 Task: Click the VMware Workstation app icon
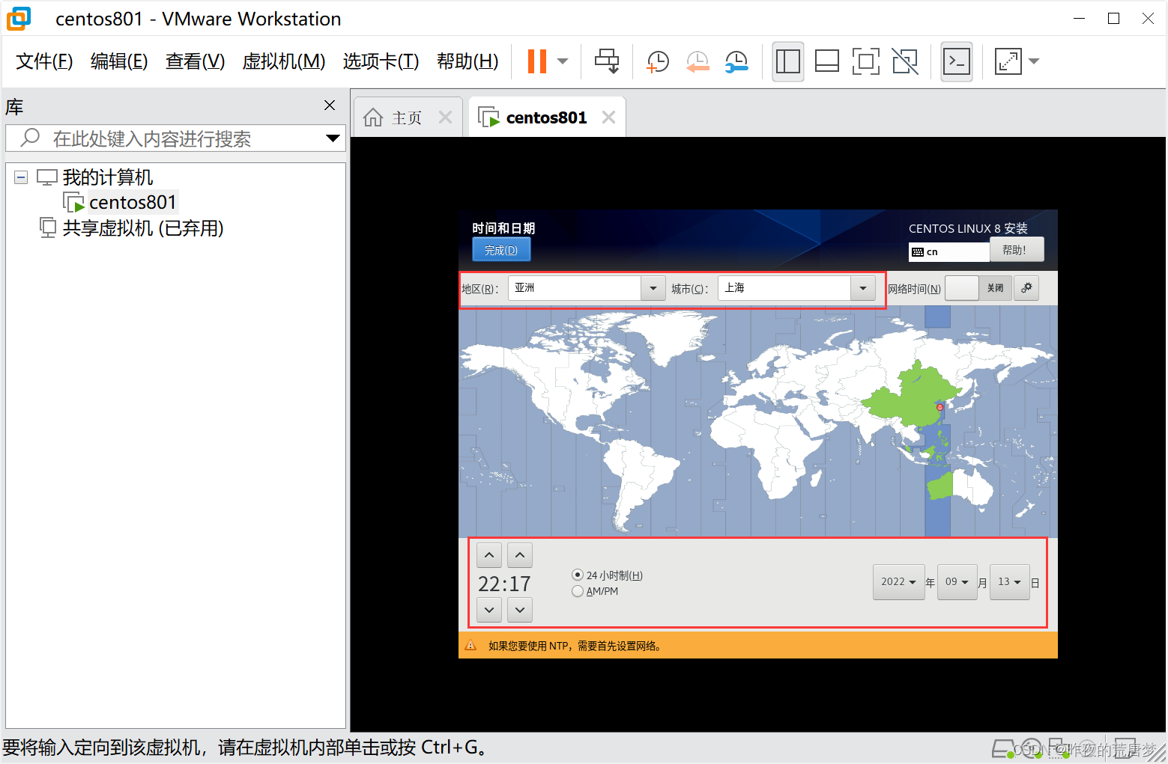(19, 19)
